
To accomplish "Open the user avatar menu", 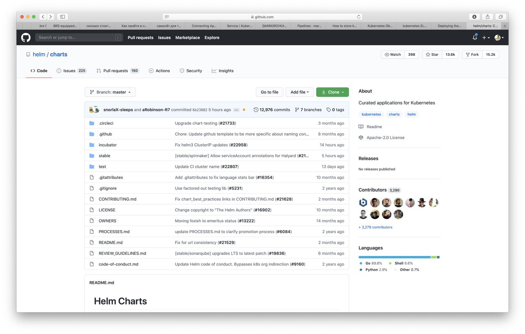I will (499, 37).
